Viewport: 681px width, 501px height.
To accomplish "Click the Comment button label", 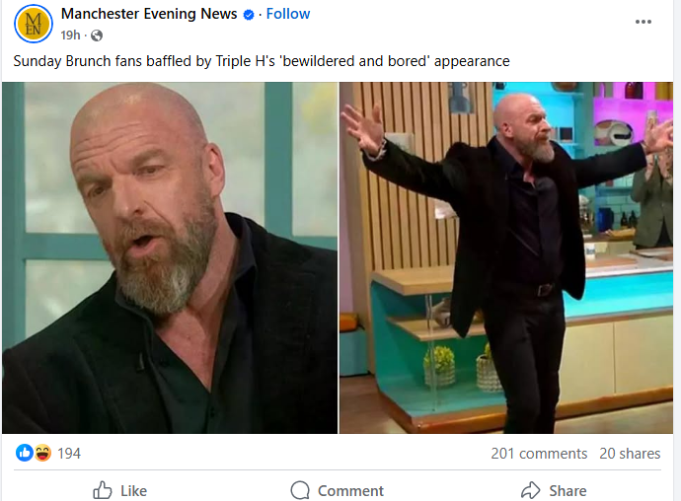I will pos(350,491).
